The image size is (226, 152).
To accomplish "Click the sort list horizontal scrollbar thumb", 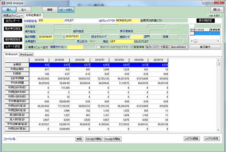I will click(x=195, y=41).
